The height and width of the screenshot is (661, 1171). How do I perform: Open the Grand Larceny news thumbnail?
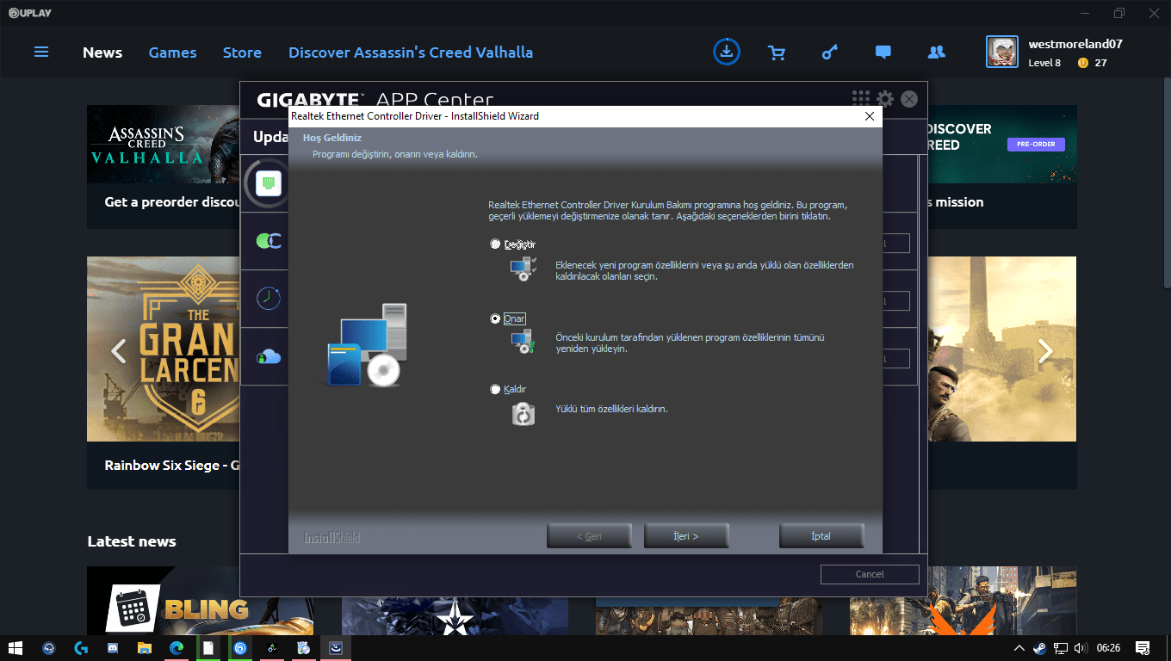[164, 349]
